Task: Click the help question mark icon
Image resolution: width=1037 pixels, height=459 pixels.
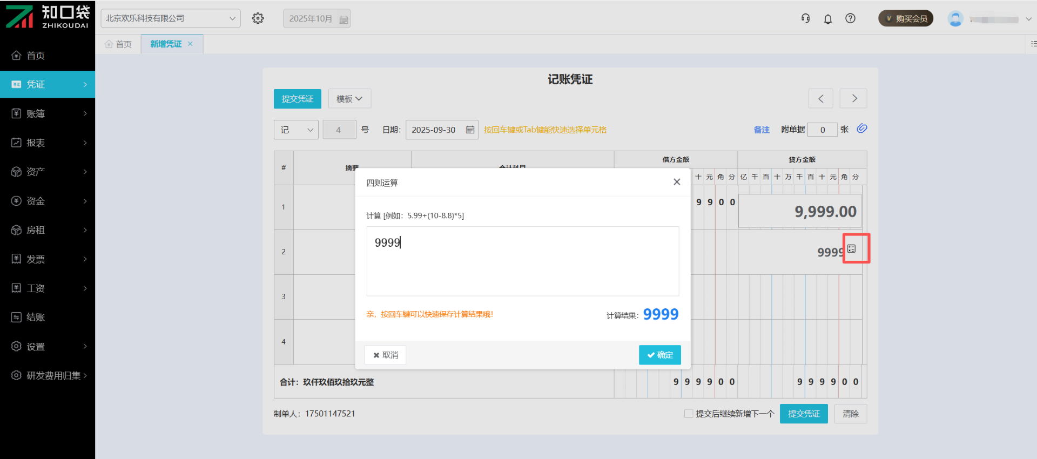Action: pyautogui.click(x=850, y=18)
